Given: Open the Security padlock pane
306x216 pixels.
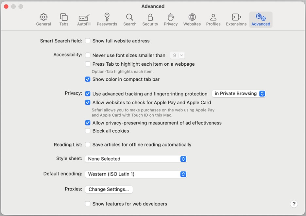Looking at the screenshot, I should point(150,20).
